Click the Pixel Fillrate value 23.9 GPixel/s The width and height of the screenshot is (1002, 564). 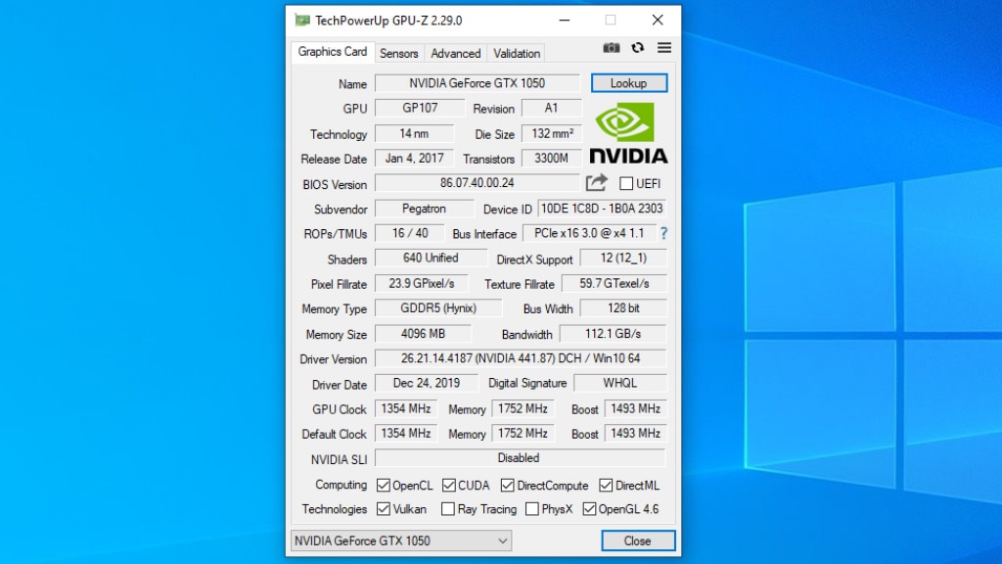coord(422,283)
